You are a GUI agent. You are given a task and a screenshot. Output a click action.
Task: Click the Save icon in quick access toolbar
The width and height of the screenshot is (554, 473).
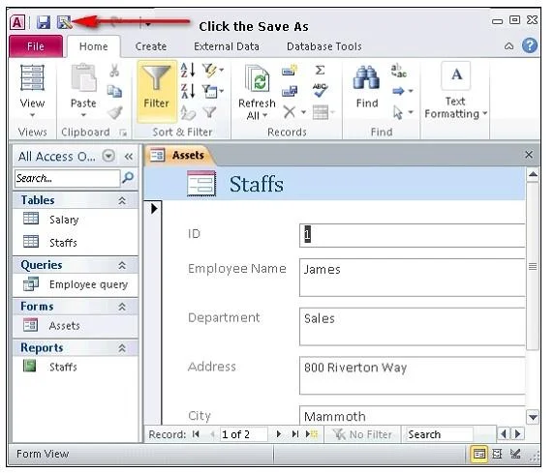pos(44,22)
